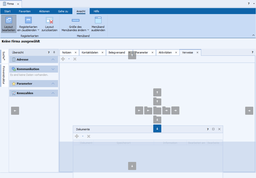256x178 pixels.
Task: Open the Aktionen ribbon tab
Action: pyautogui.click(x=44, y=11)
